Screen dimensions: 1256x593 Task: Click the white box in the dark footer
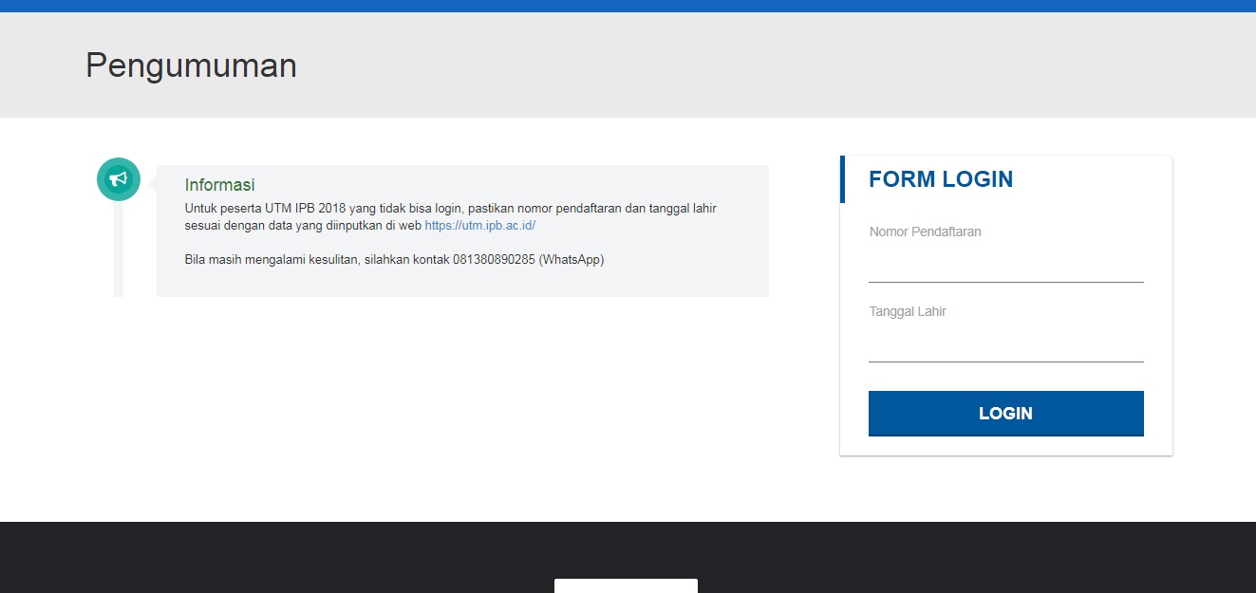(626, 585)
